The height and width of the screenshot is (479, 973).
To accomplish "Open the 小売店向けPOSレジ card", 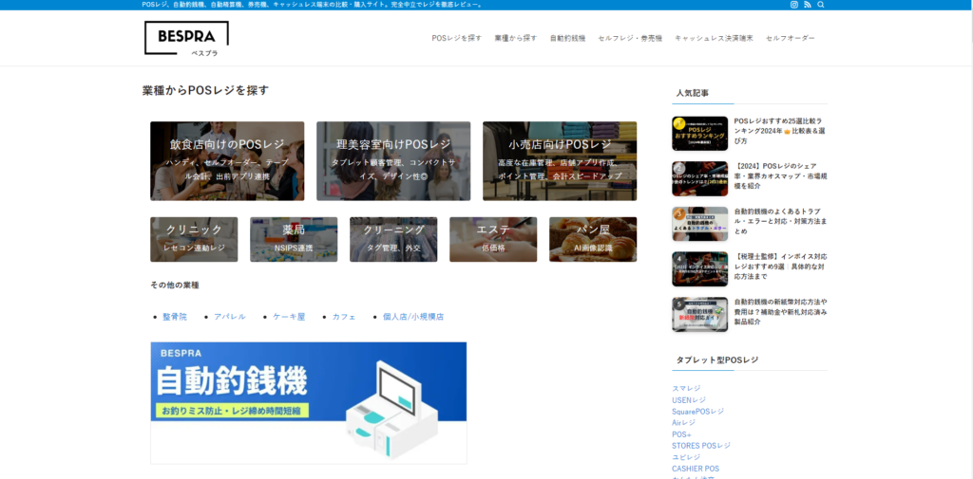I will tap(560, 161).
